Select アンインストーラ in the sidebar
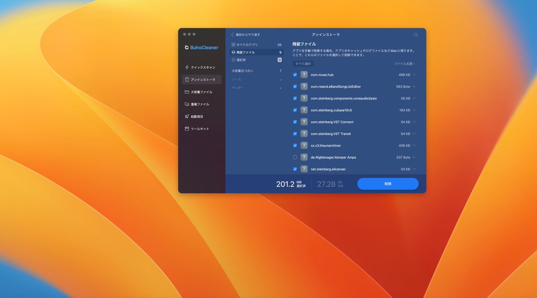The height and width of the screenshot is (298, 537). coord(201,80)
